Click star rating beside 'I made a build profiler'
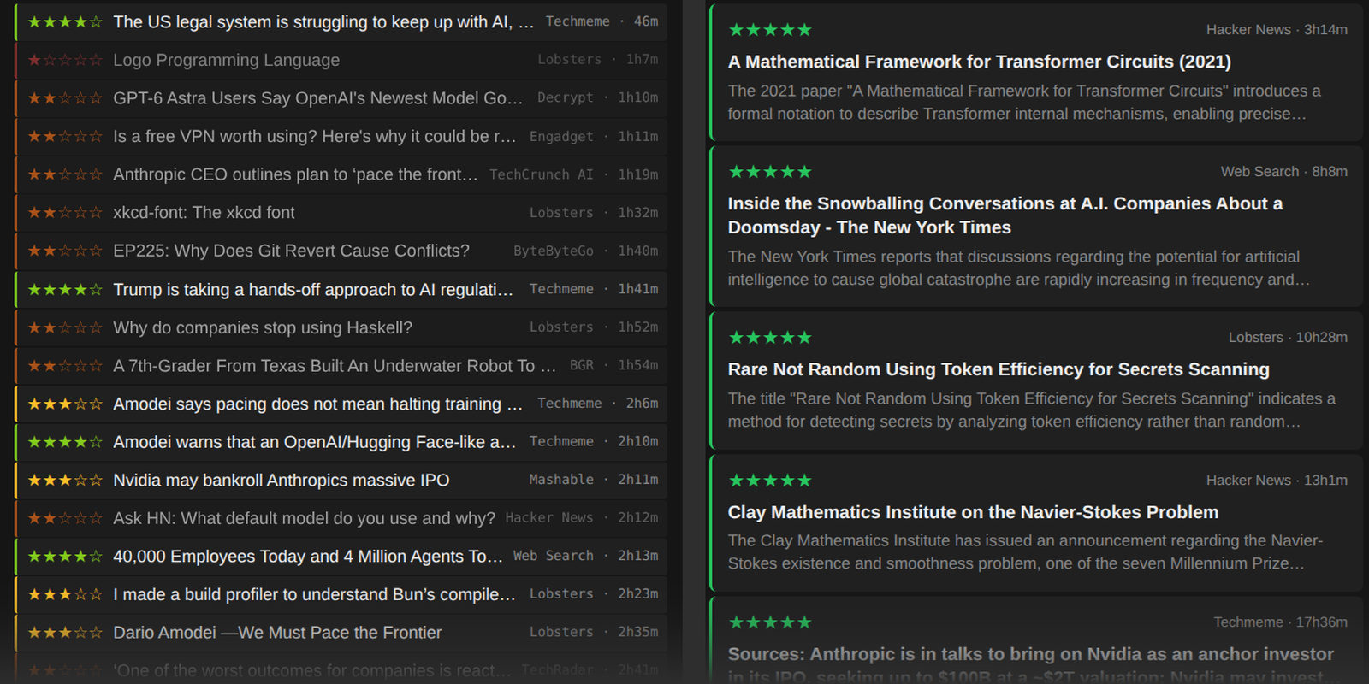This screenshot has height=684, width=1369. (65, 594)
